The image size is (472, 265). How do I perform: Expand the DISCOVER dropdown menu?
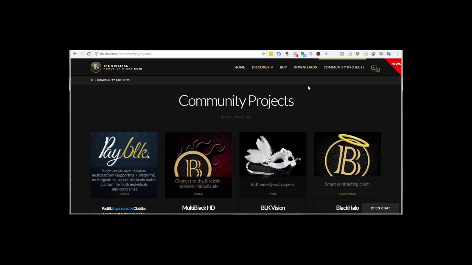pos(262,67)
